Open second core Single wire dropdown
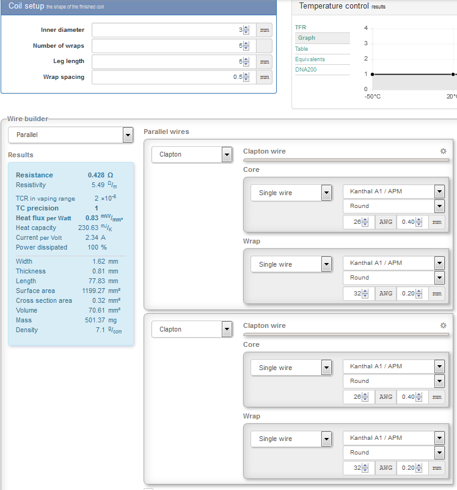This screenshot has width=457, height=490. coord(291,368)
